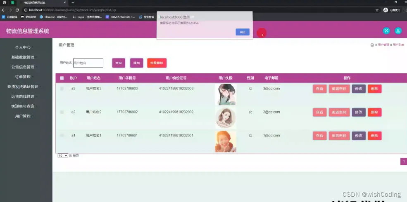
Task: Click the site info icon in address bar
Action: tap(26, 10)
